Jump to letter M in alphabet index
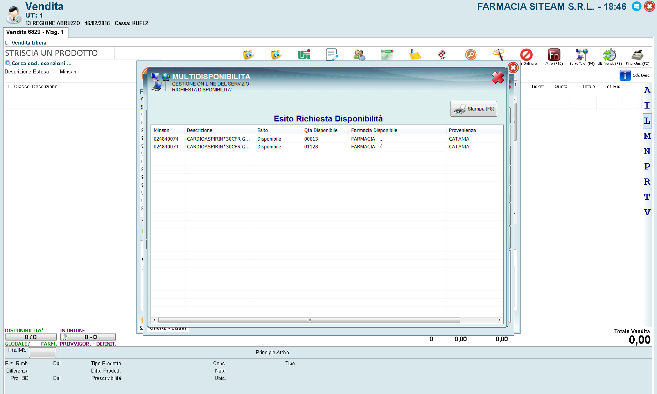Screen dimensions: 657x394 (x=647, y=136)
